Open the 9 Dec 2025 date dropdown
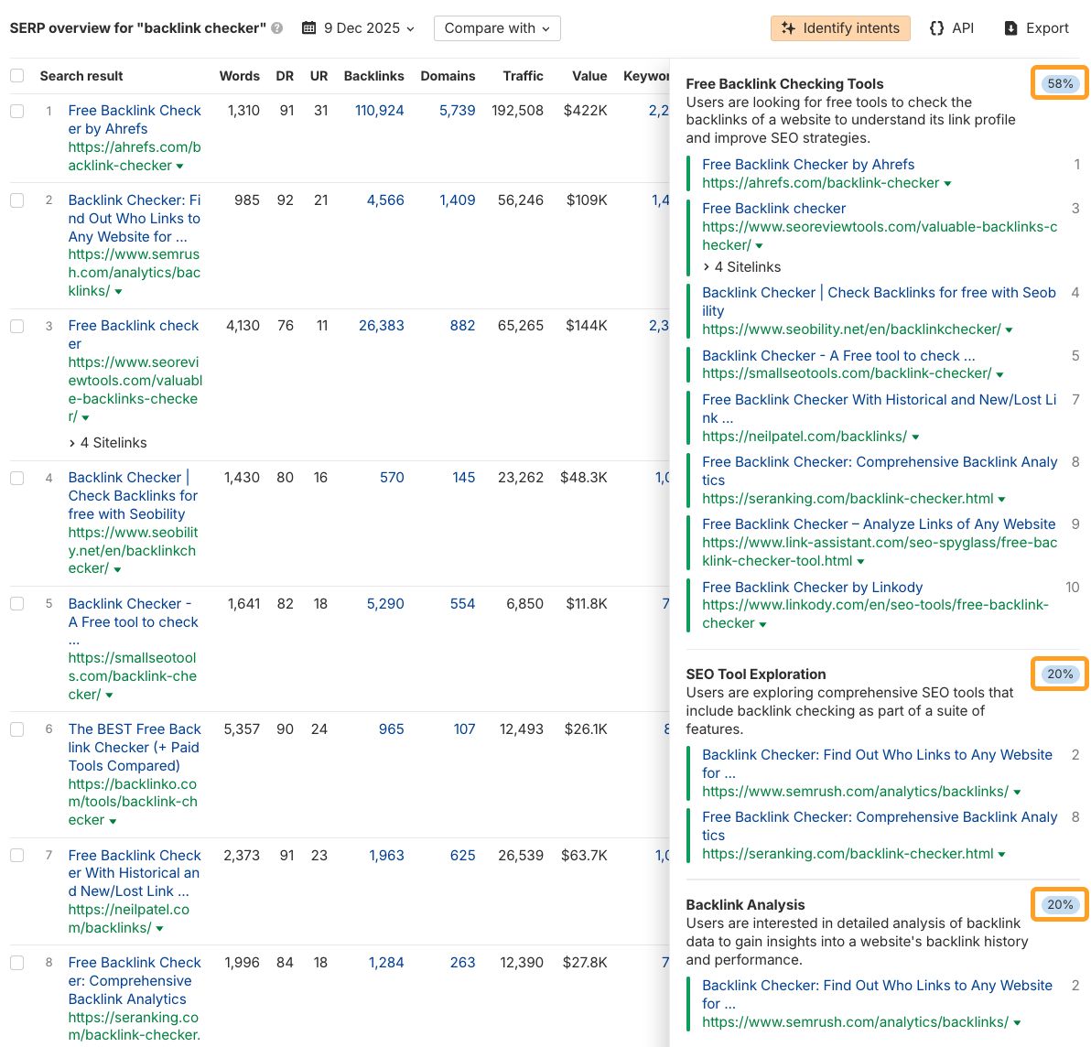1091x1047 pixels. (360, 28)
